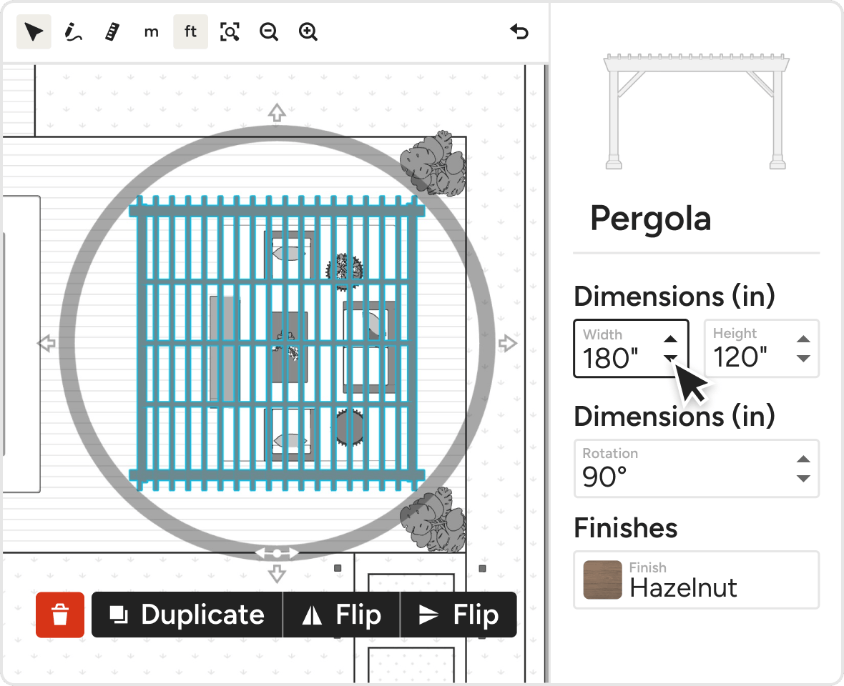Increase the Height value with up arrow
Image resolution: width=844 pixels, height=686 pixels.
coord(803,339)
